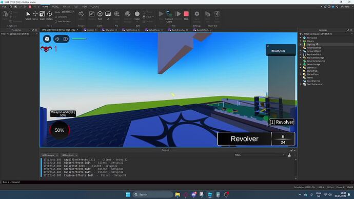The height and width of the screenshot is (199, 354).
Task: Click the Current Client view switcher
Action: pos(169,17)
